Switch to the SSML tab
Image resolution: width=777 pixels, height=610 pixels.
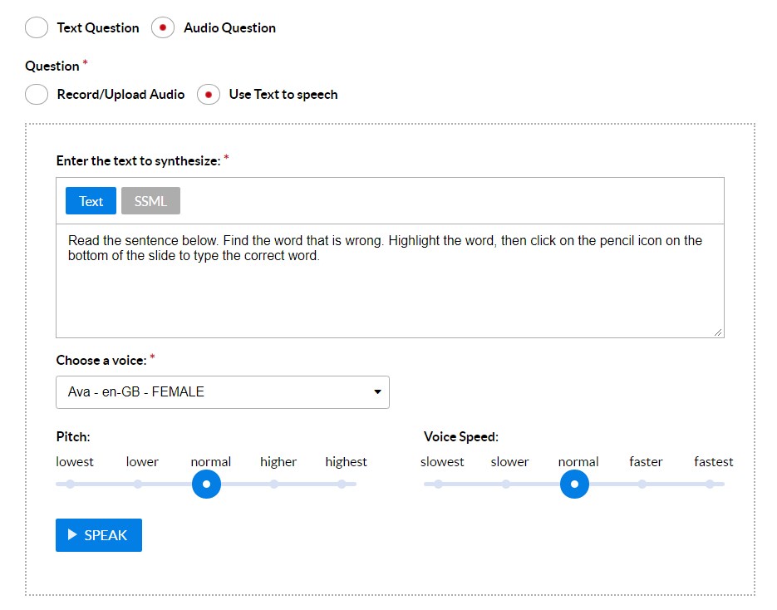click(150, 201)
